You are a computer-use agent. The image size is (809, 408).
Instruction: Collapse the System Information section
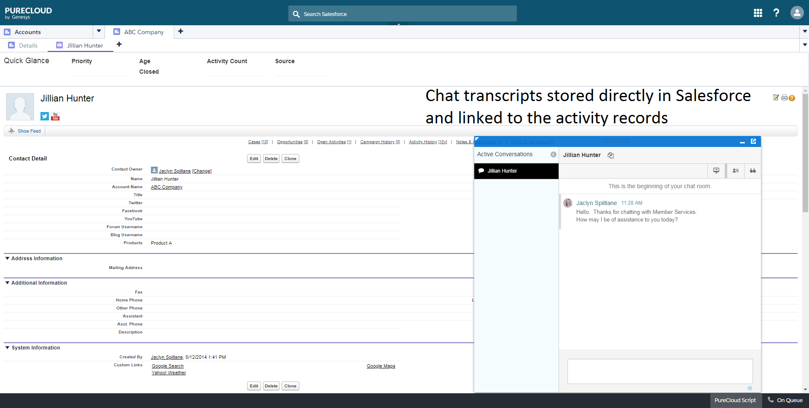pyautogui.click(x=7, y=348)
